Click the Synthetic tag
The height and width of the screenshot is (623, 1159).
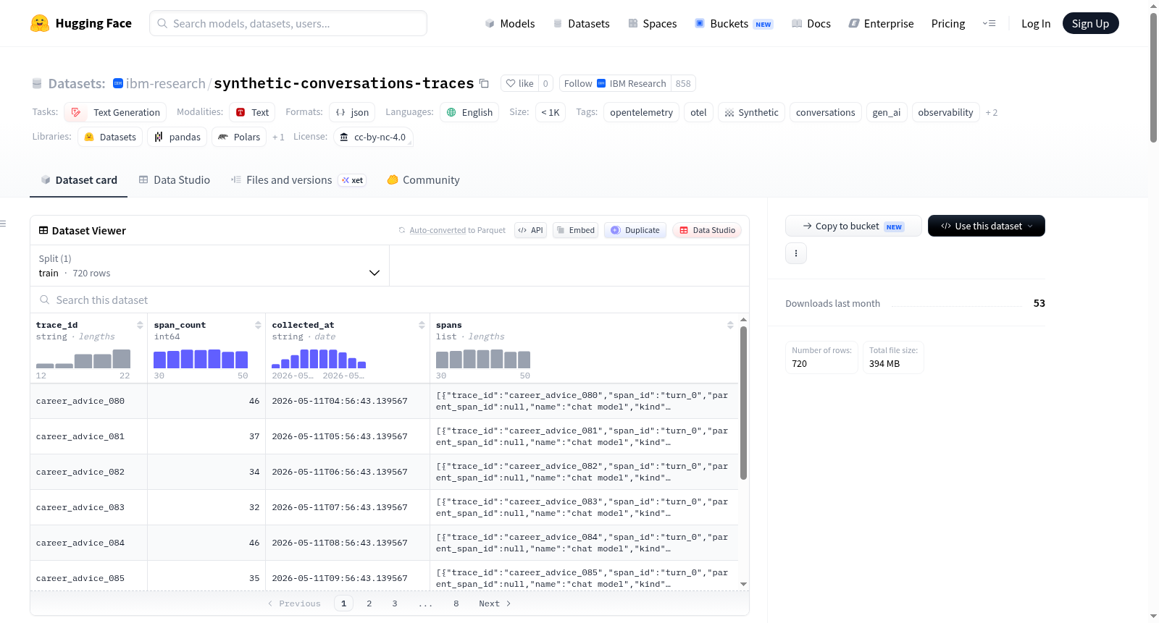point(751,112)
